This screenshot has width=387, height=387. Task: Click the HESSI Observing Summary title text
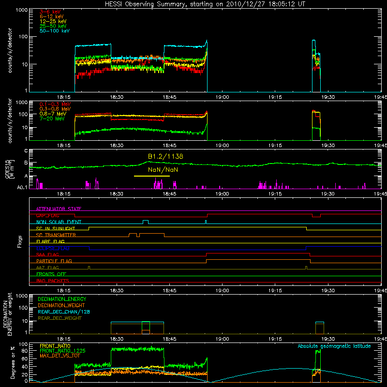205,4
